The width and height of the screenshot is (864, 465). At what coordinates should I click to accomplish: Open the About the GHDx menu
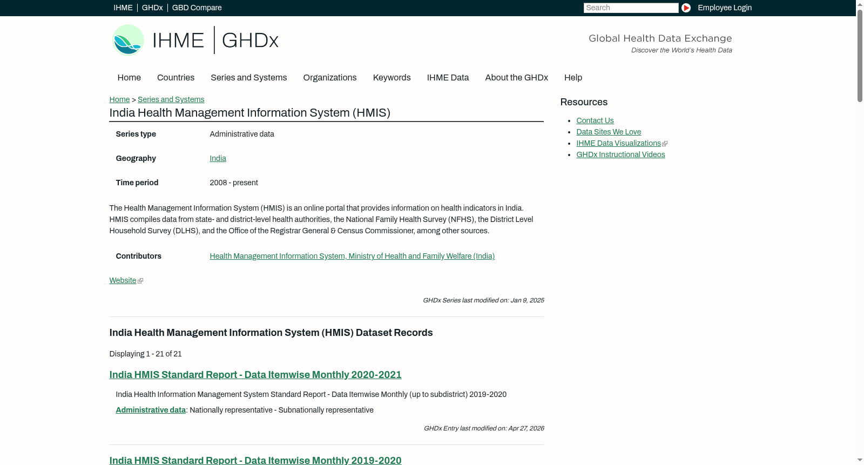point(517,78)
